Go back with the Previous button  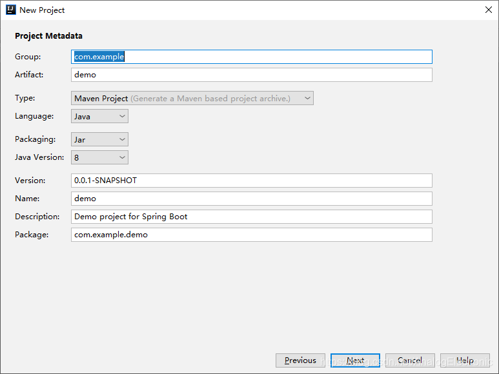click(x=300, y=360)
